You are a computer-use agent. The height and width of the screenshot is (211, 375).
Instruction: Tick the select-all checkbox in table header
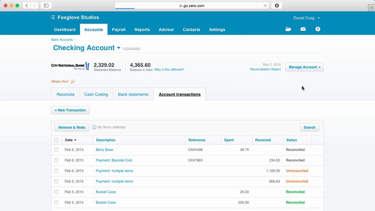click(56, 140)
